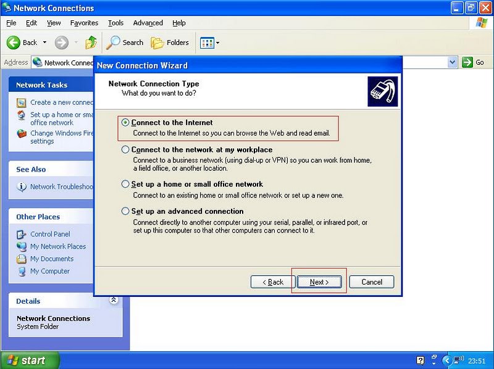Open Network Troubleshooter link
The width and height of the screenshot is (494, 369).
(x=62, y=187)
